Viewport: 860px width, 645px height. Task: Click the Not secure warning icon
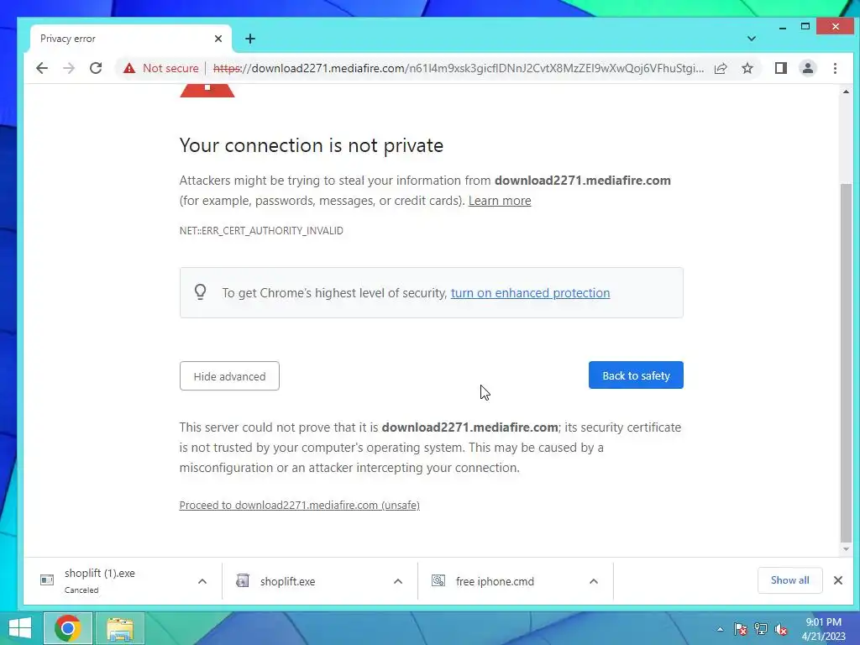pos(128,68)
